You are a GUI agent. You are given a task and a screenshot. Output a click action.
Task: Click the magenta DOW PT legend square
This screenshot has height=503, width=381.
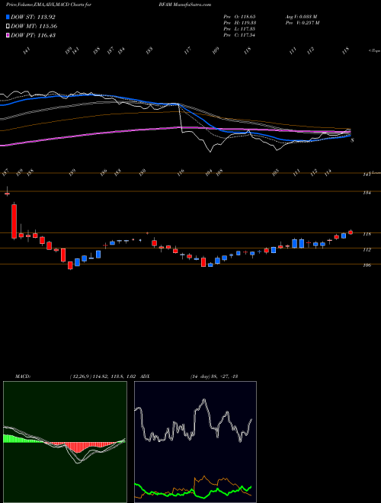pyautogui.click(x=8, y=35)
